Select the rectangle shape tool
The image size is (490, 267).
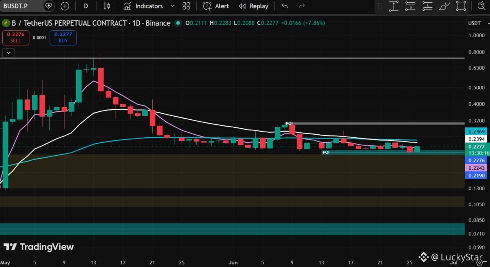461,6
